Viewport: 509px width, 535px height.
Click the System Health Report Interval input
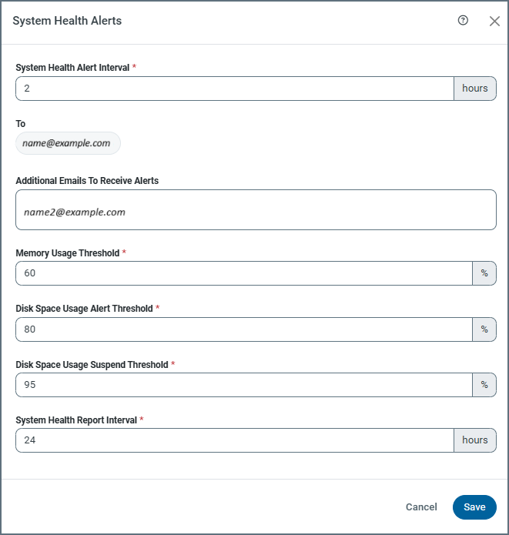[234, 440]
